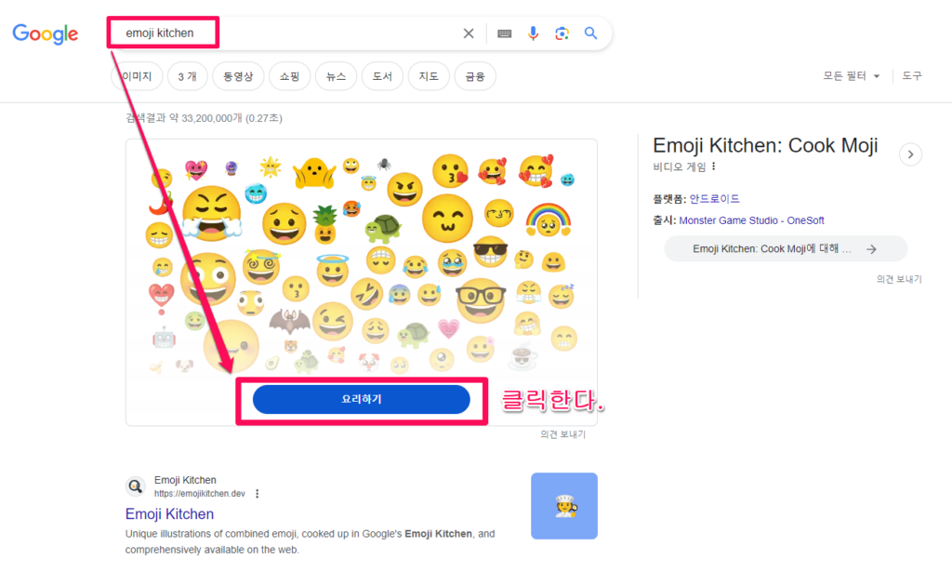Switch to the 뉴스 tab
This screenshot has width=952, height=572.
point(336,75)
